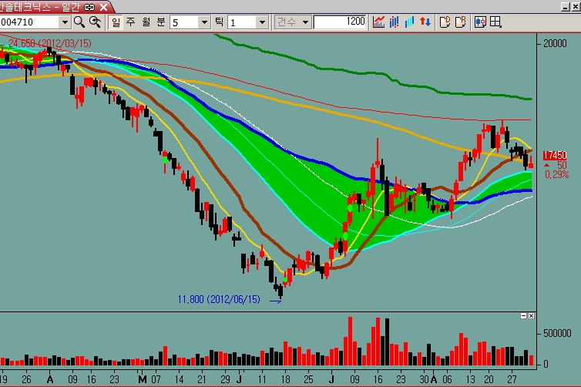581x387 pixels.
Task: Click the bar count field showing 1200
Action: click(x=340, y=22)
